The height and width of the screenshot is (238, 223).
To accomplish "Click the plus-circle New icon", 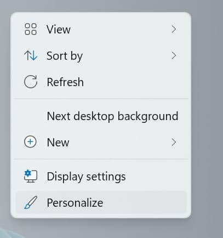I will coord(30,142).
